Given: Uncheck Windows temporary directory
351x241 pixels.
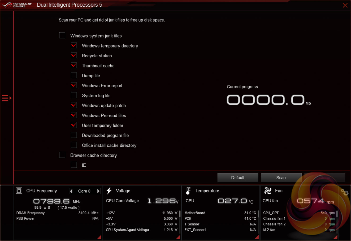Looking at the screenshot, I should [x=74, y=45].
